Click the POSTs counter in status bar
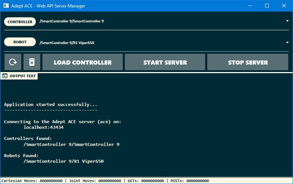Screen dimensions: 293x184 190,181
